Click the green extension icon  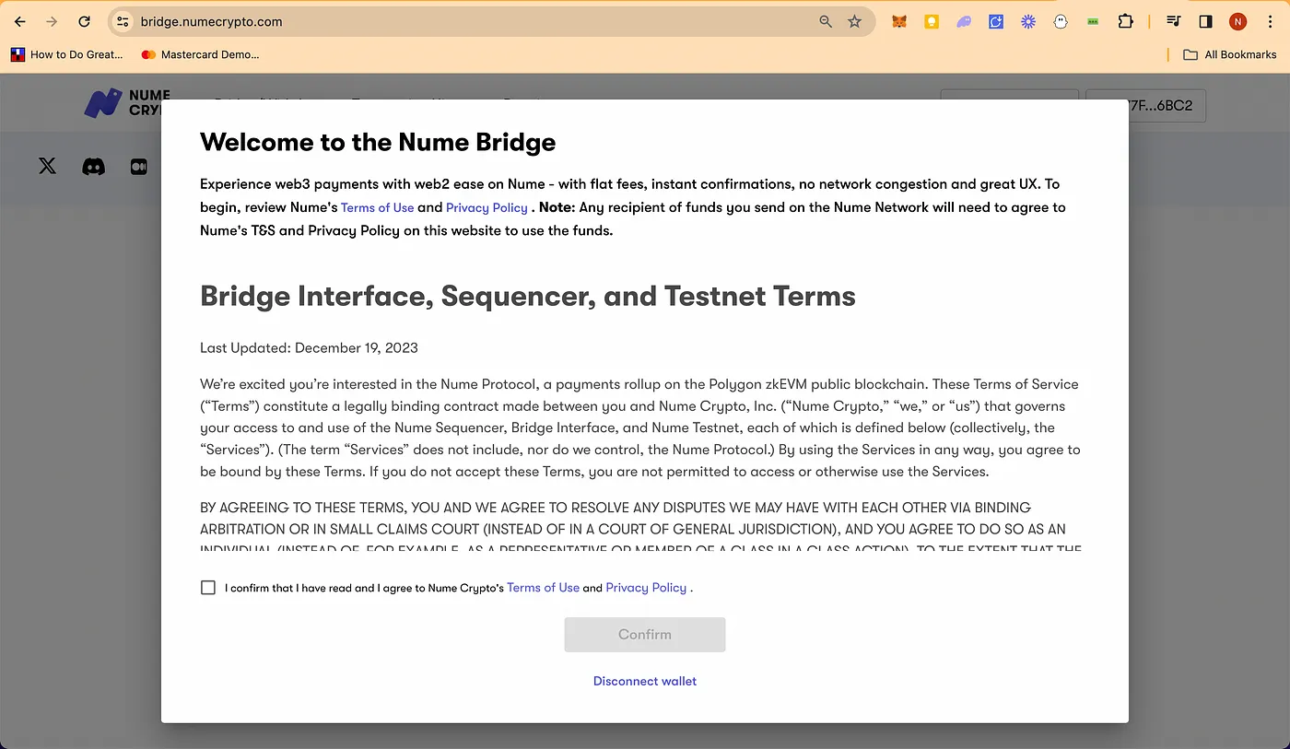click(x=1093, y=21)
